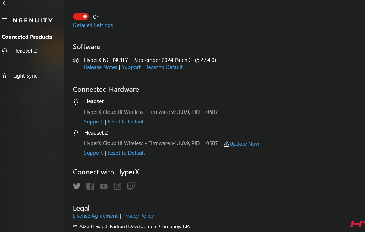Click the back arrow icon

5,3
